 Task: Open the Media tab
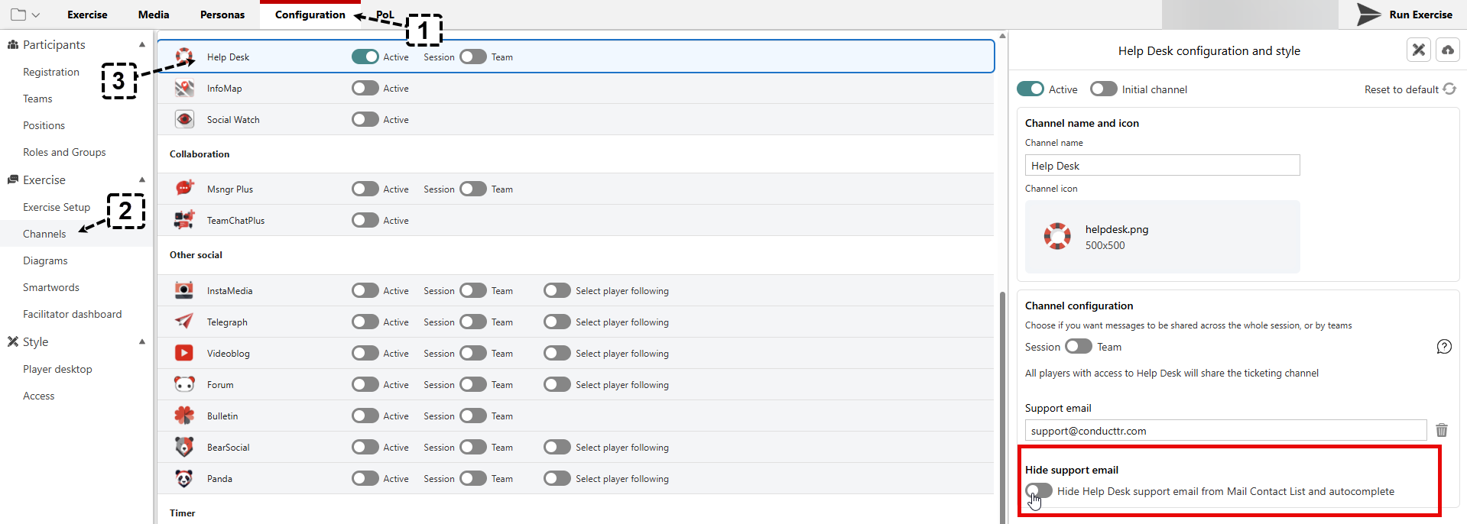tap(154, 15)
